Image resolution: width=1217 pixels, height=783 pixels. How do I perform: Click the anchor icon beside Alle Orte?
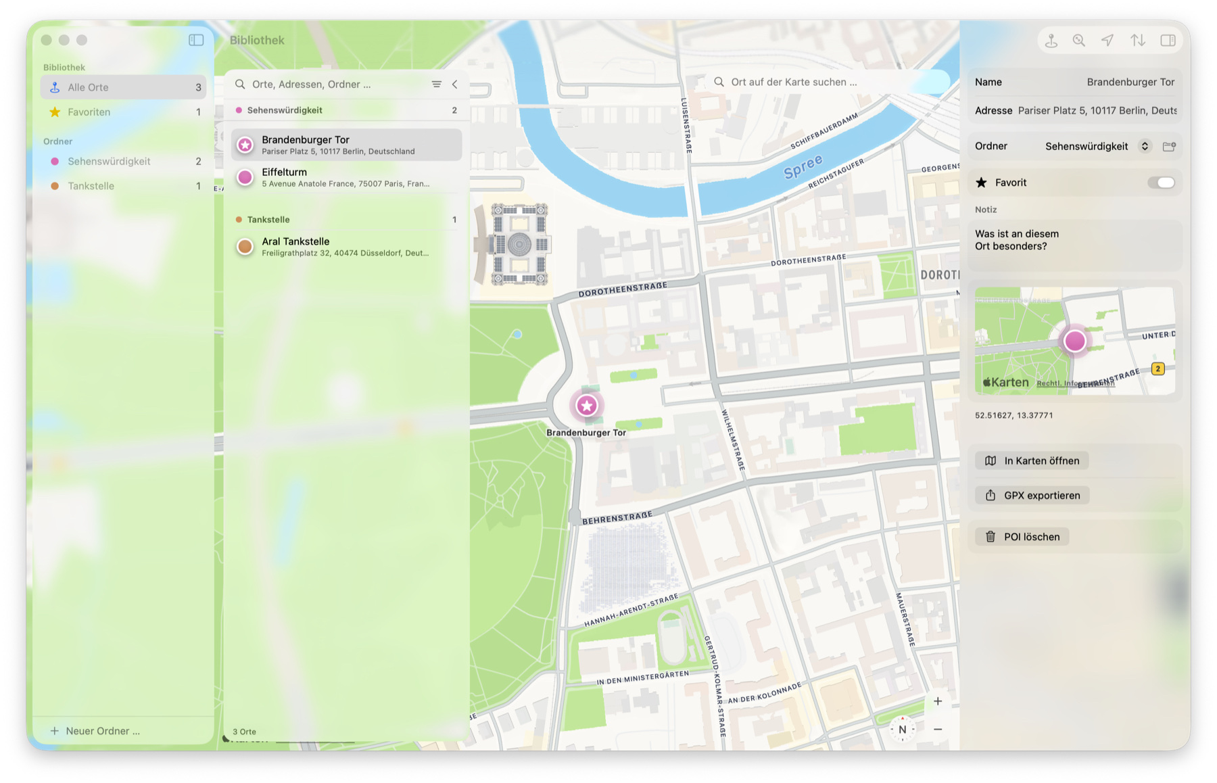tap(55, 87)
